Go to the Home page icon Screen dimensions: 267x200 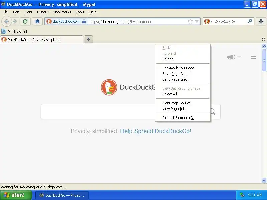point(37,21)
